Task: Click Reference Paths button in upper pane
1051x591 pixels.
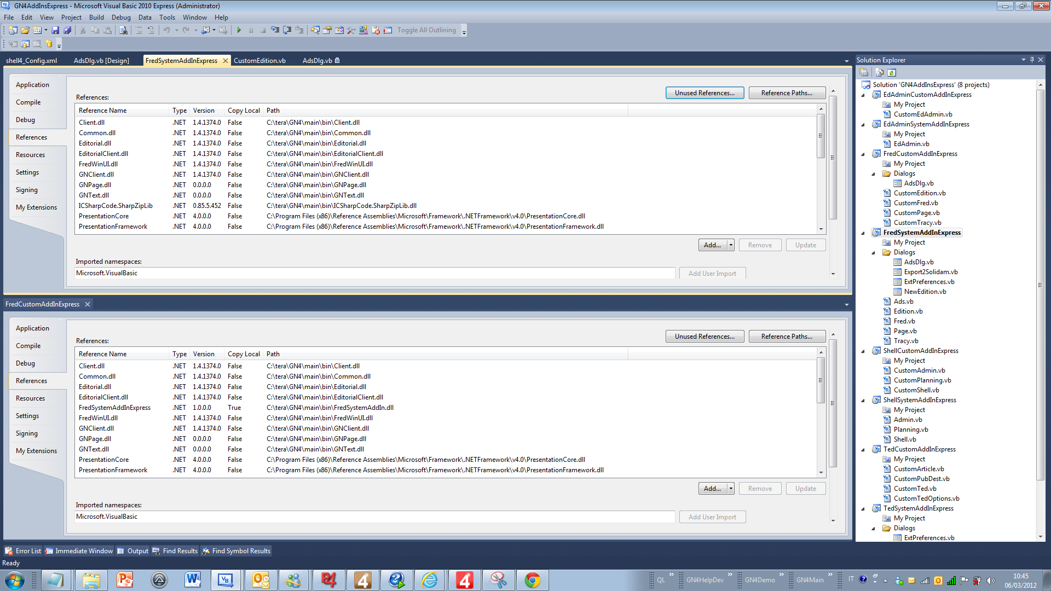Action: [x=787, y=93]
